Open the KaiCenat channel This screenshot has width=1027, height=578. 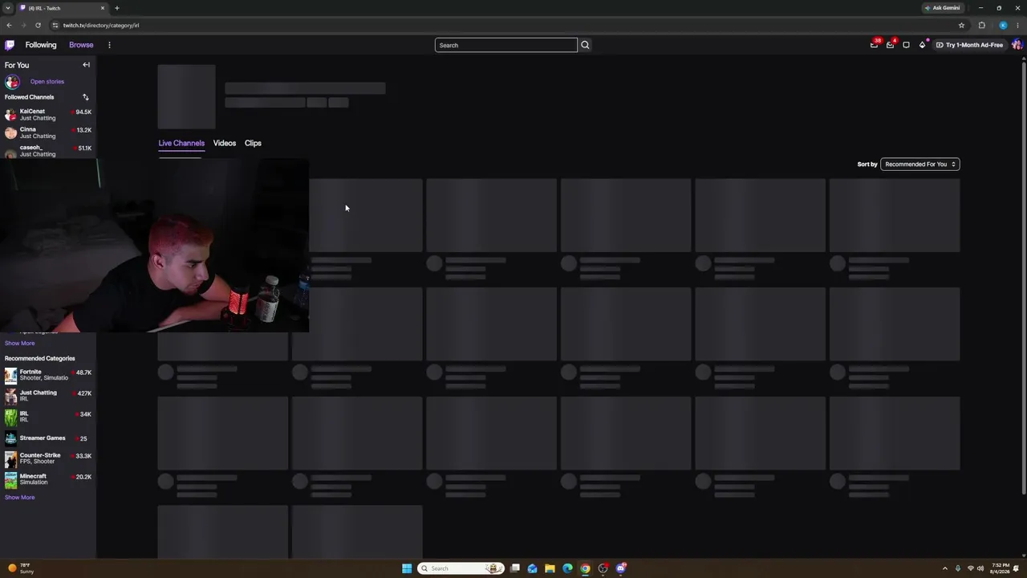[x=48, y=115]
